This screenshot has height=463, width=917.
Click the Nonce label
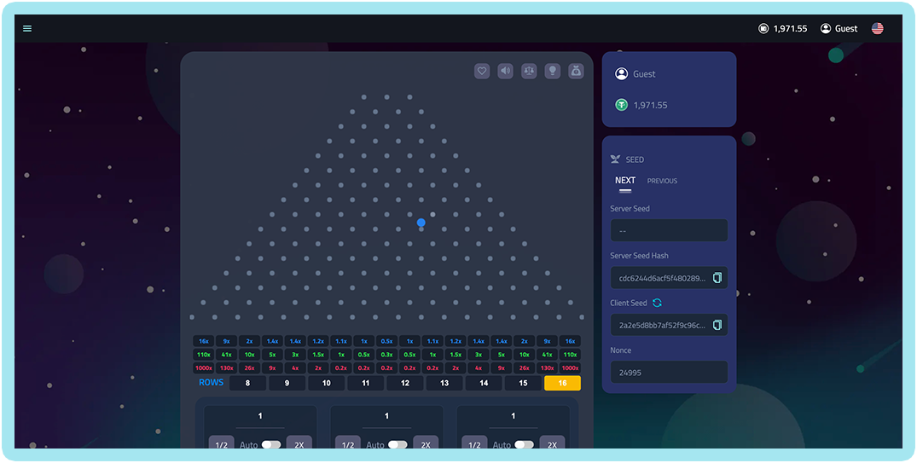pos(620,350)
